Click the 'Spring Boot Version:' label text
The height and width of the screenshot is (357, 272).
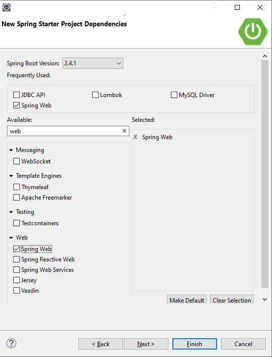tap(33, 63)
